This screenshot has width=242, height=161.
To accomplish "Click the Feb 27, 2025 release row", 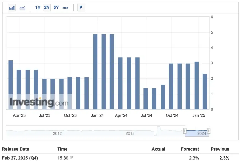I will (20, 158).
